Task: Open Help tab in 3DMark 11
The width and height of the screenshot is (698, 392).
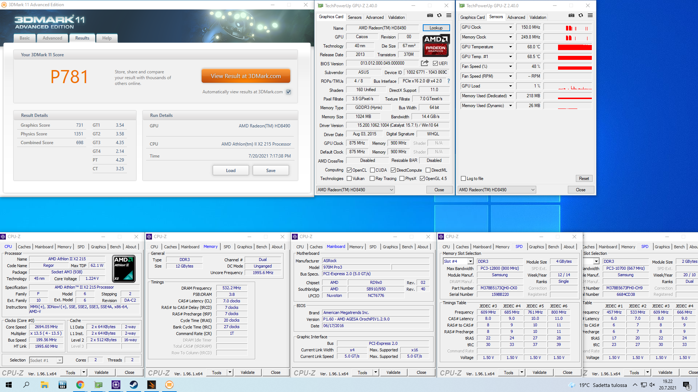Action: click(x=107, y=38)
